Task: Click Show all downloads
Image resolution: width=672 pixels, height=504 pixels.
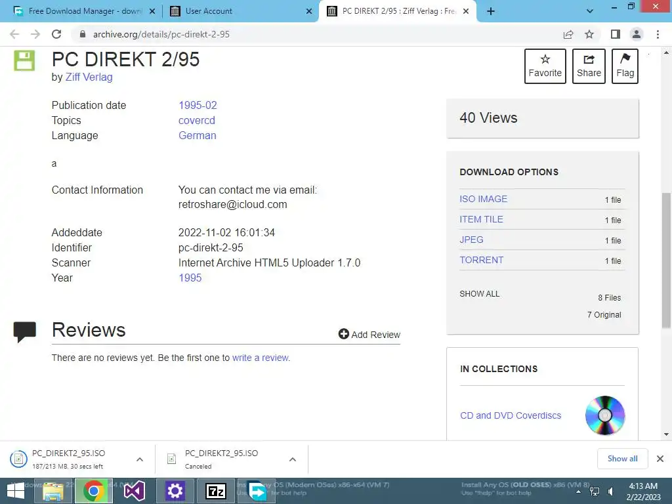Action: [x=622, y=459]
